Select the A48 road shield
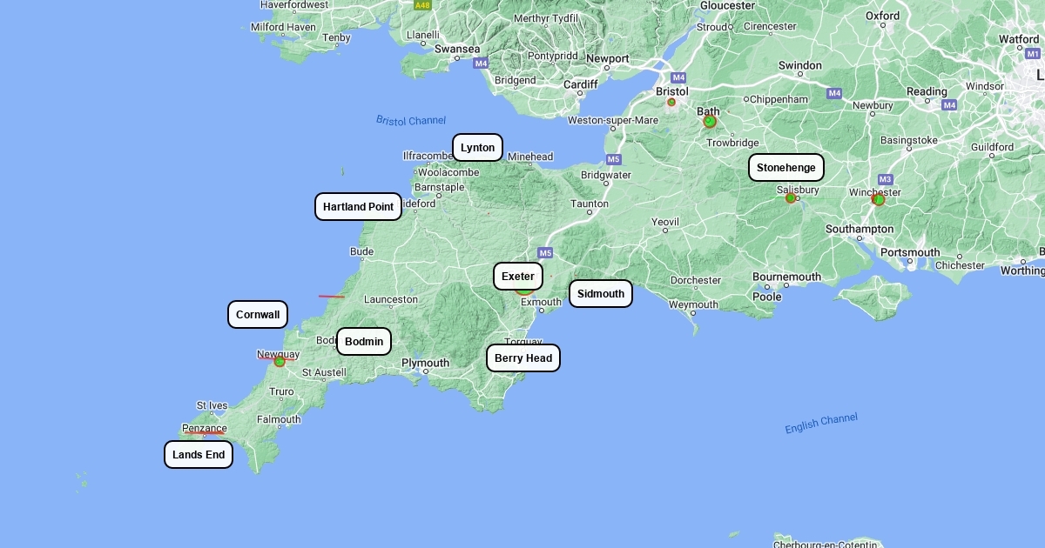Viewport: 1045px width, 548px height. (422, 5)
